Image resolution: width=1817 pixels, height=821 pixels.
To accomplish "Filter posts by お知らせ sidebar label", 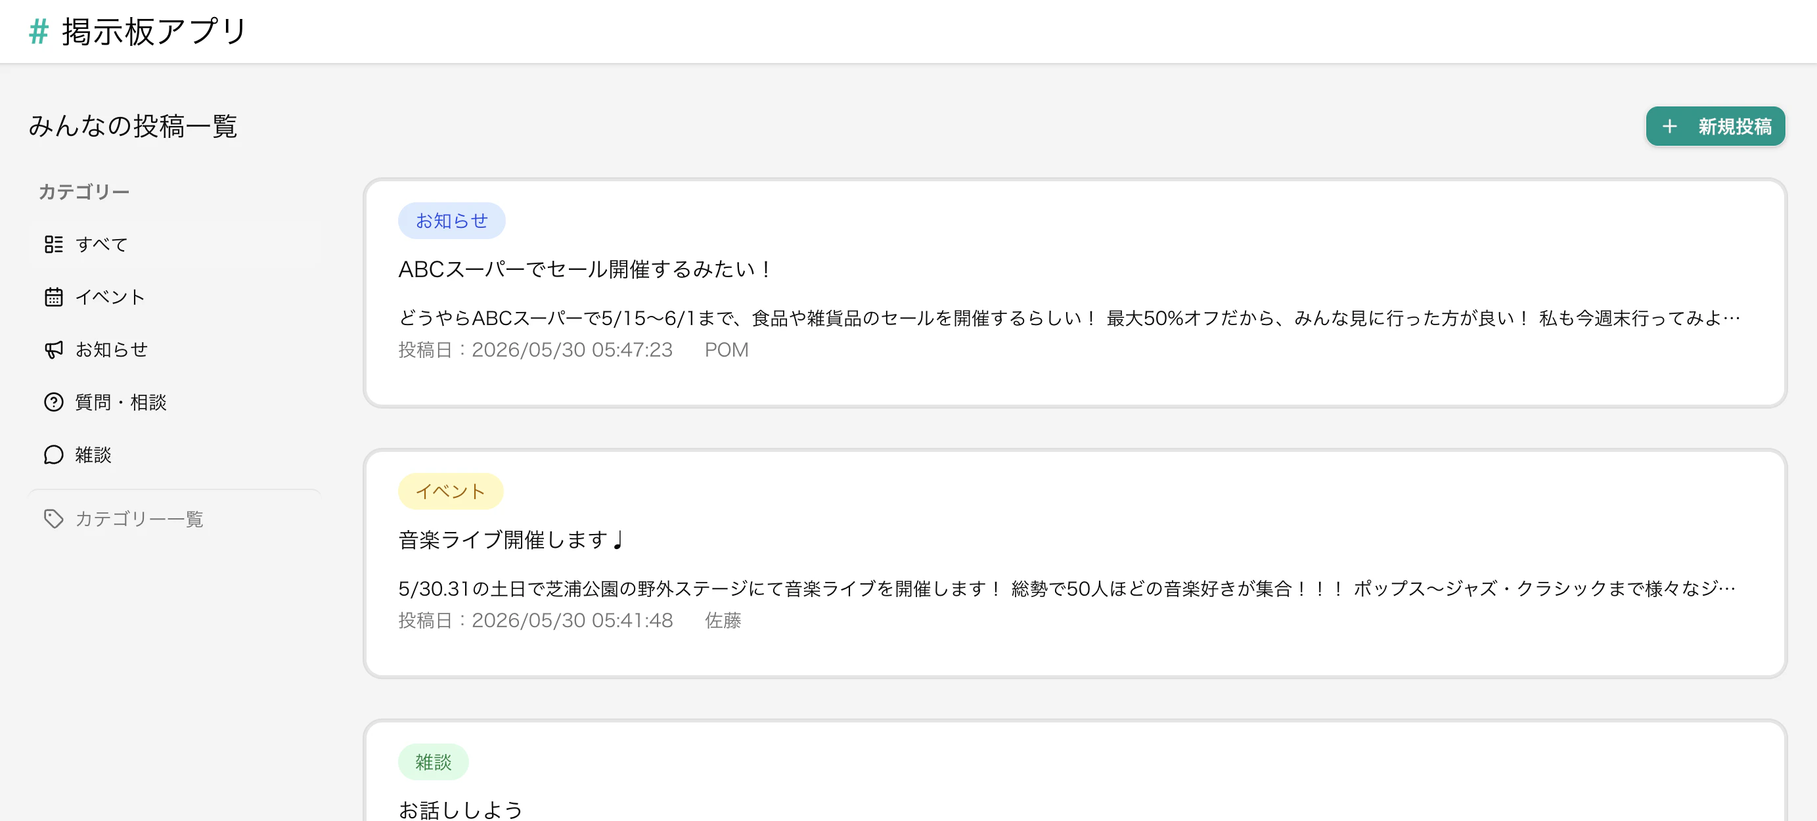I will click(x=112, y=350).
